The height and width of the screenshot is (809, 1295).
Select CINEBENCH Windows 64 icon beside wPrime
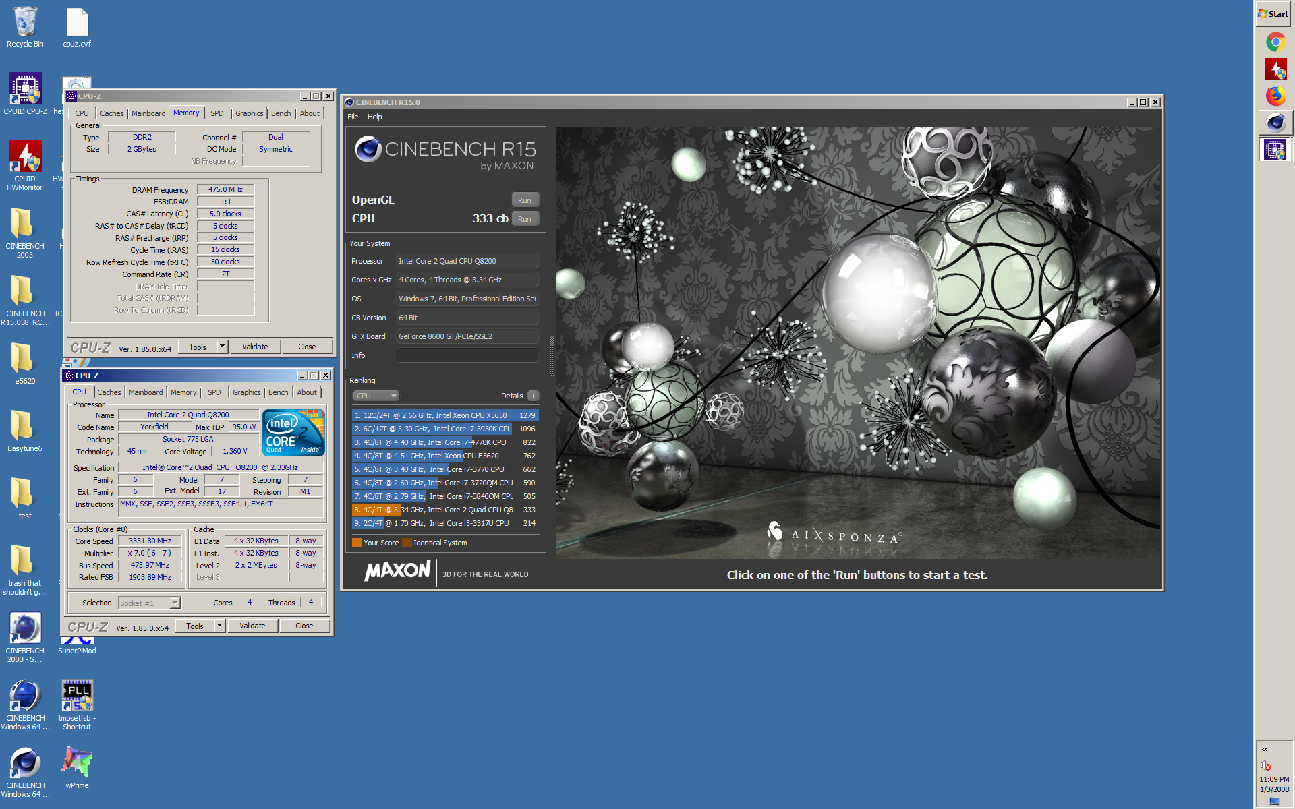pyautogui.click(x=25, y=773)
